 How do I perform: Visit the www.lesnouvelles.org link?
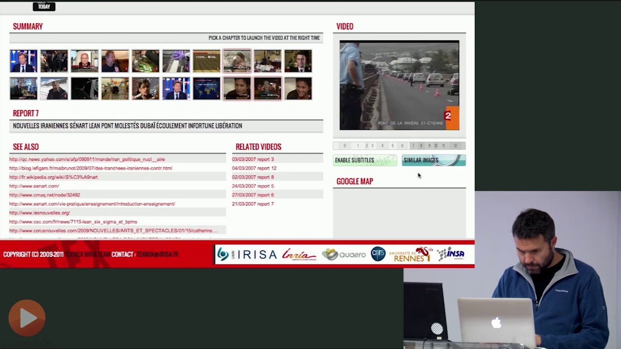[39, 213]
